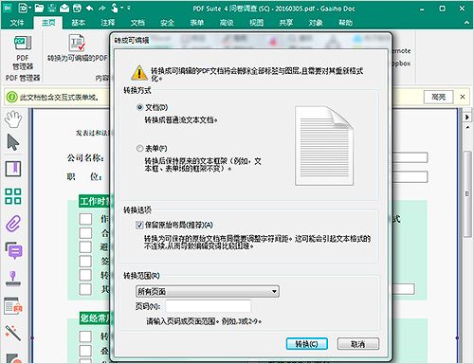Open the page Thumbnails grid panel icon
The width and height of the screenshot is (474, 364).
13,196
